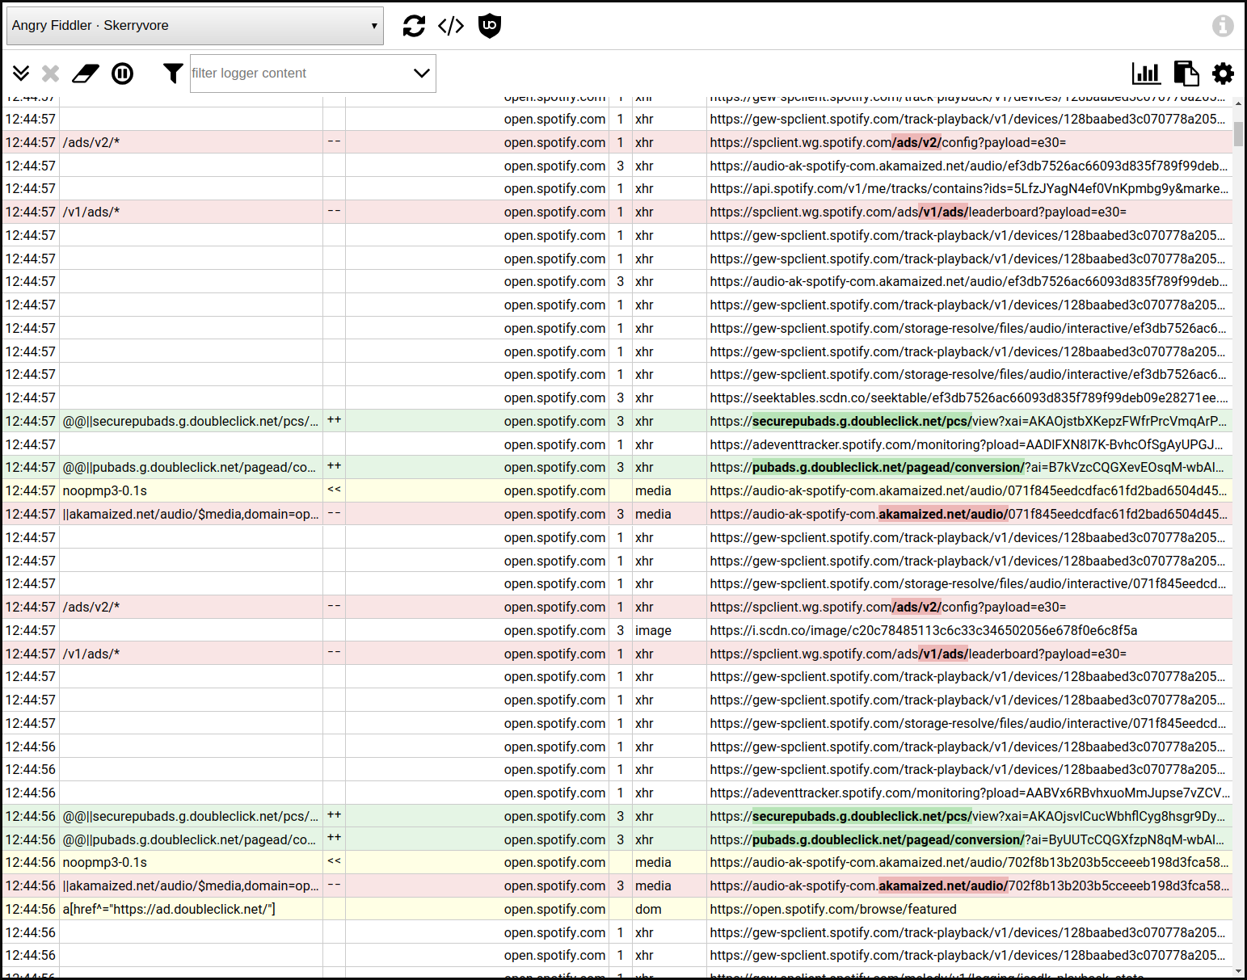
Task: Open the Angry Fiddler tab selector dropdown
Action: click(195, 26)
